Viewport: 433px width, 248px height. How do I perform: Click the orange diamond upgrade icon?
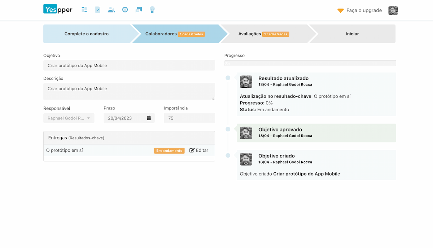tap(340, 10)
